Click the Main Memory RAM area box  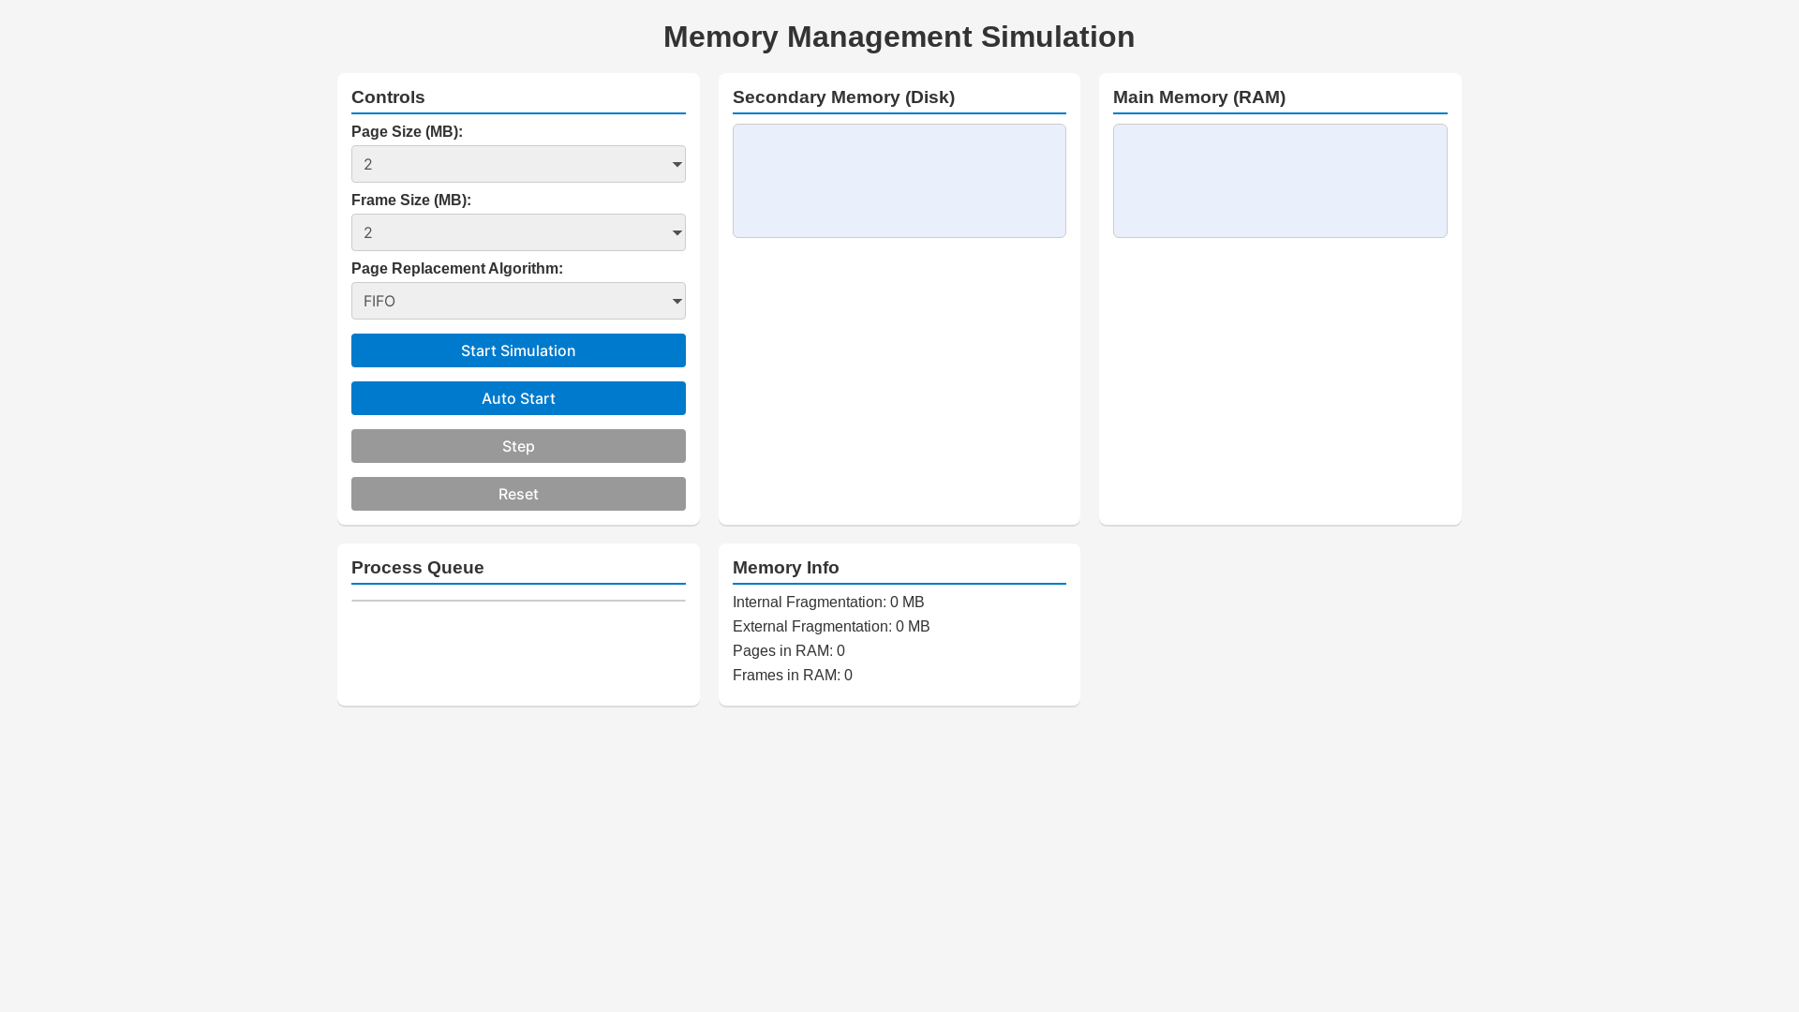pyautogui.click(x=1280, y=181)
